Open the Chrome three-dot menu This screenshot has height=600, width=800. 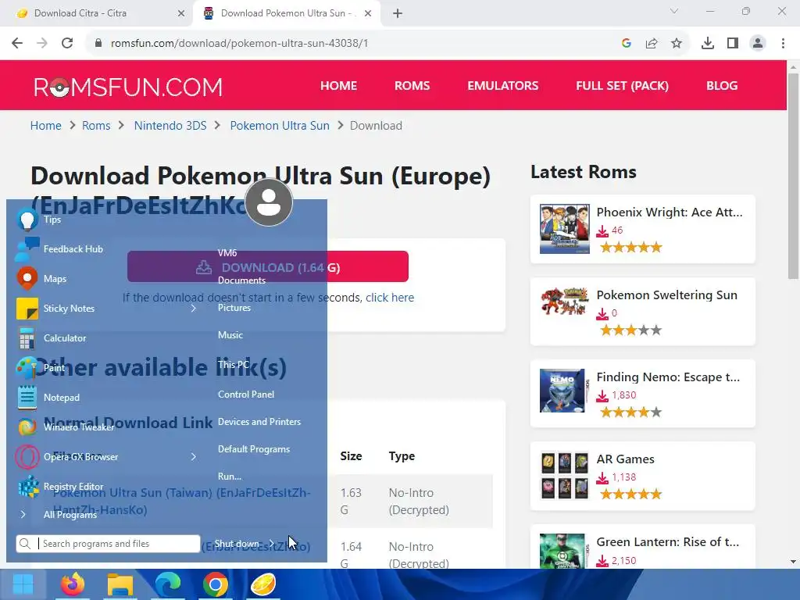coord(783,43)
